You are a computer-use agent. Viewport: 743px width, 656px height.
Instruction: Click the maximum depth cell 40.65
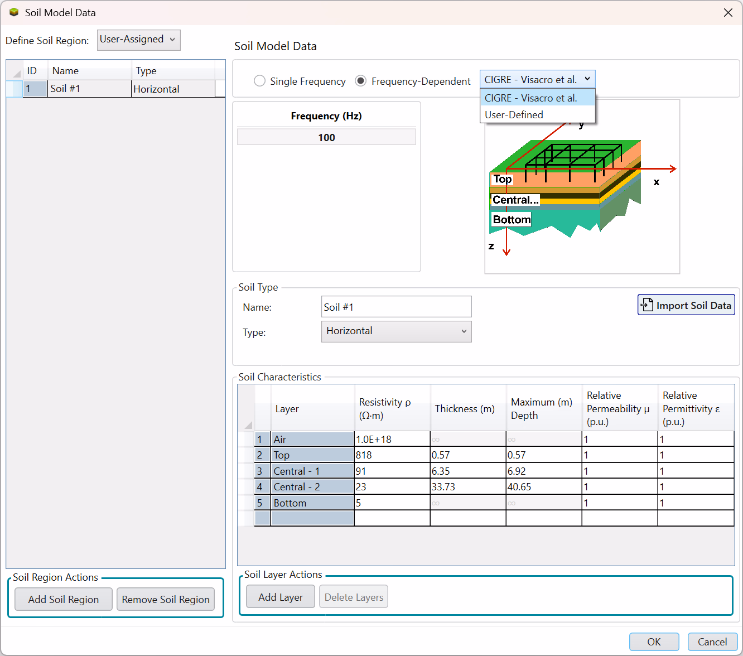[544, 486]
